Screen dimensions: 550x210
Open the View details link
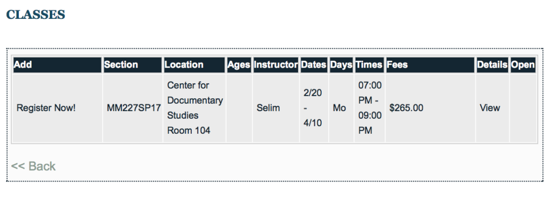pos(490,108)
